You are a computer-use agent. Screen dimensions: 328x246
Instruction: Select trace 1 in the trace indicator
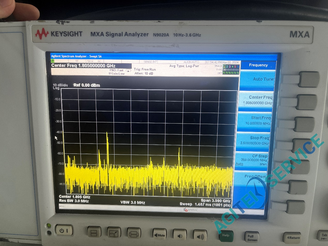(224, 66)
